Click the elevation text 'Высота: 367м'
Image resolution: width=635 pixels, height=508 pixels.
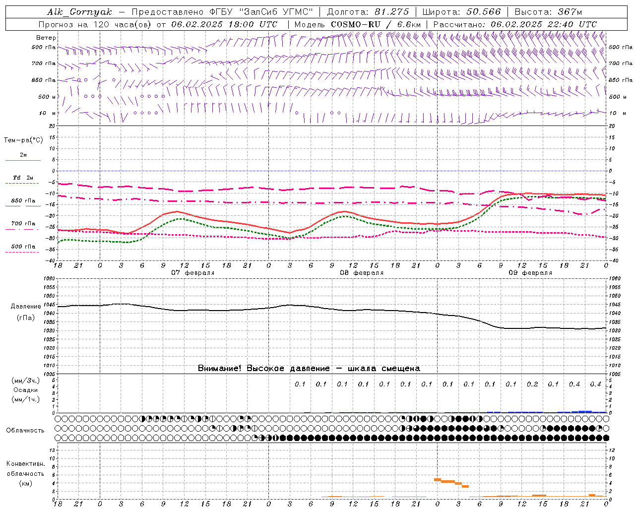point(548,12)
